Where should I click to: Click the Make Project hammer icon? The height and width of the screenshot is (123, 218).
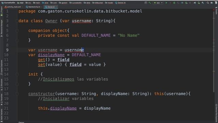click(150, 3)
